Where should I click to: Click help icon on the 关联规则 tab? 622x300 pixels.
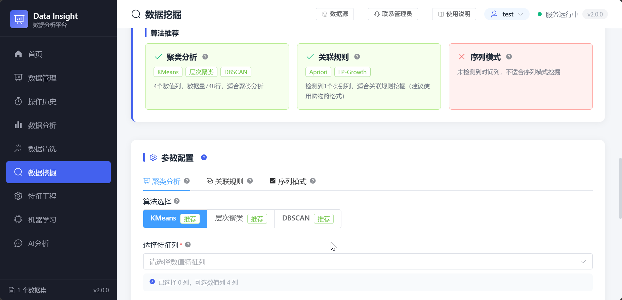[250, 181]
